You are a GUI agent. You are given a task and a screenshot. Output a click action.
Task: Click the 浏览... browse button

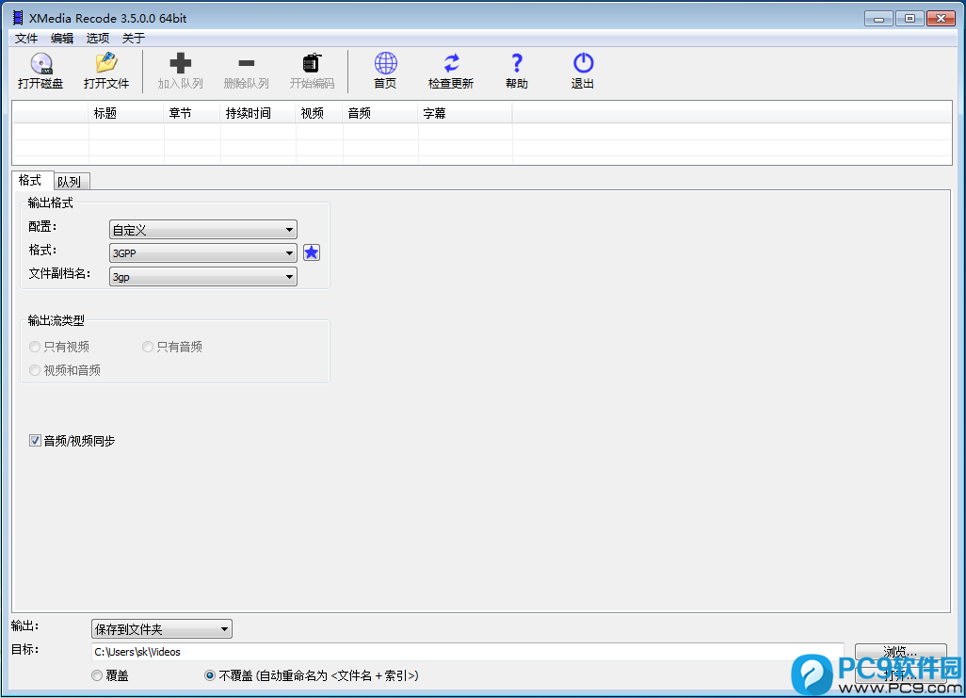click(x=901, y=651)
